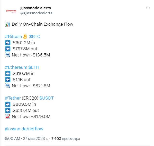
Task: Click the bar chart emoji before Daily On-Chain
Action: [8, 24]
